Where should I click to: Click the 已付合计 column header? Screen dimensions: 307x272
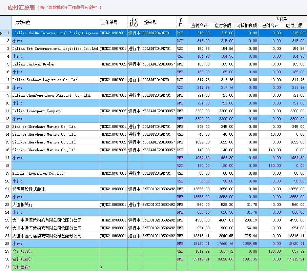[270, 25]
